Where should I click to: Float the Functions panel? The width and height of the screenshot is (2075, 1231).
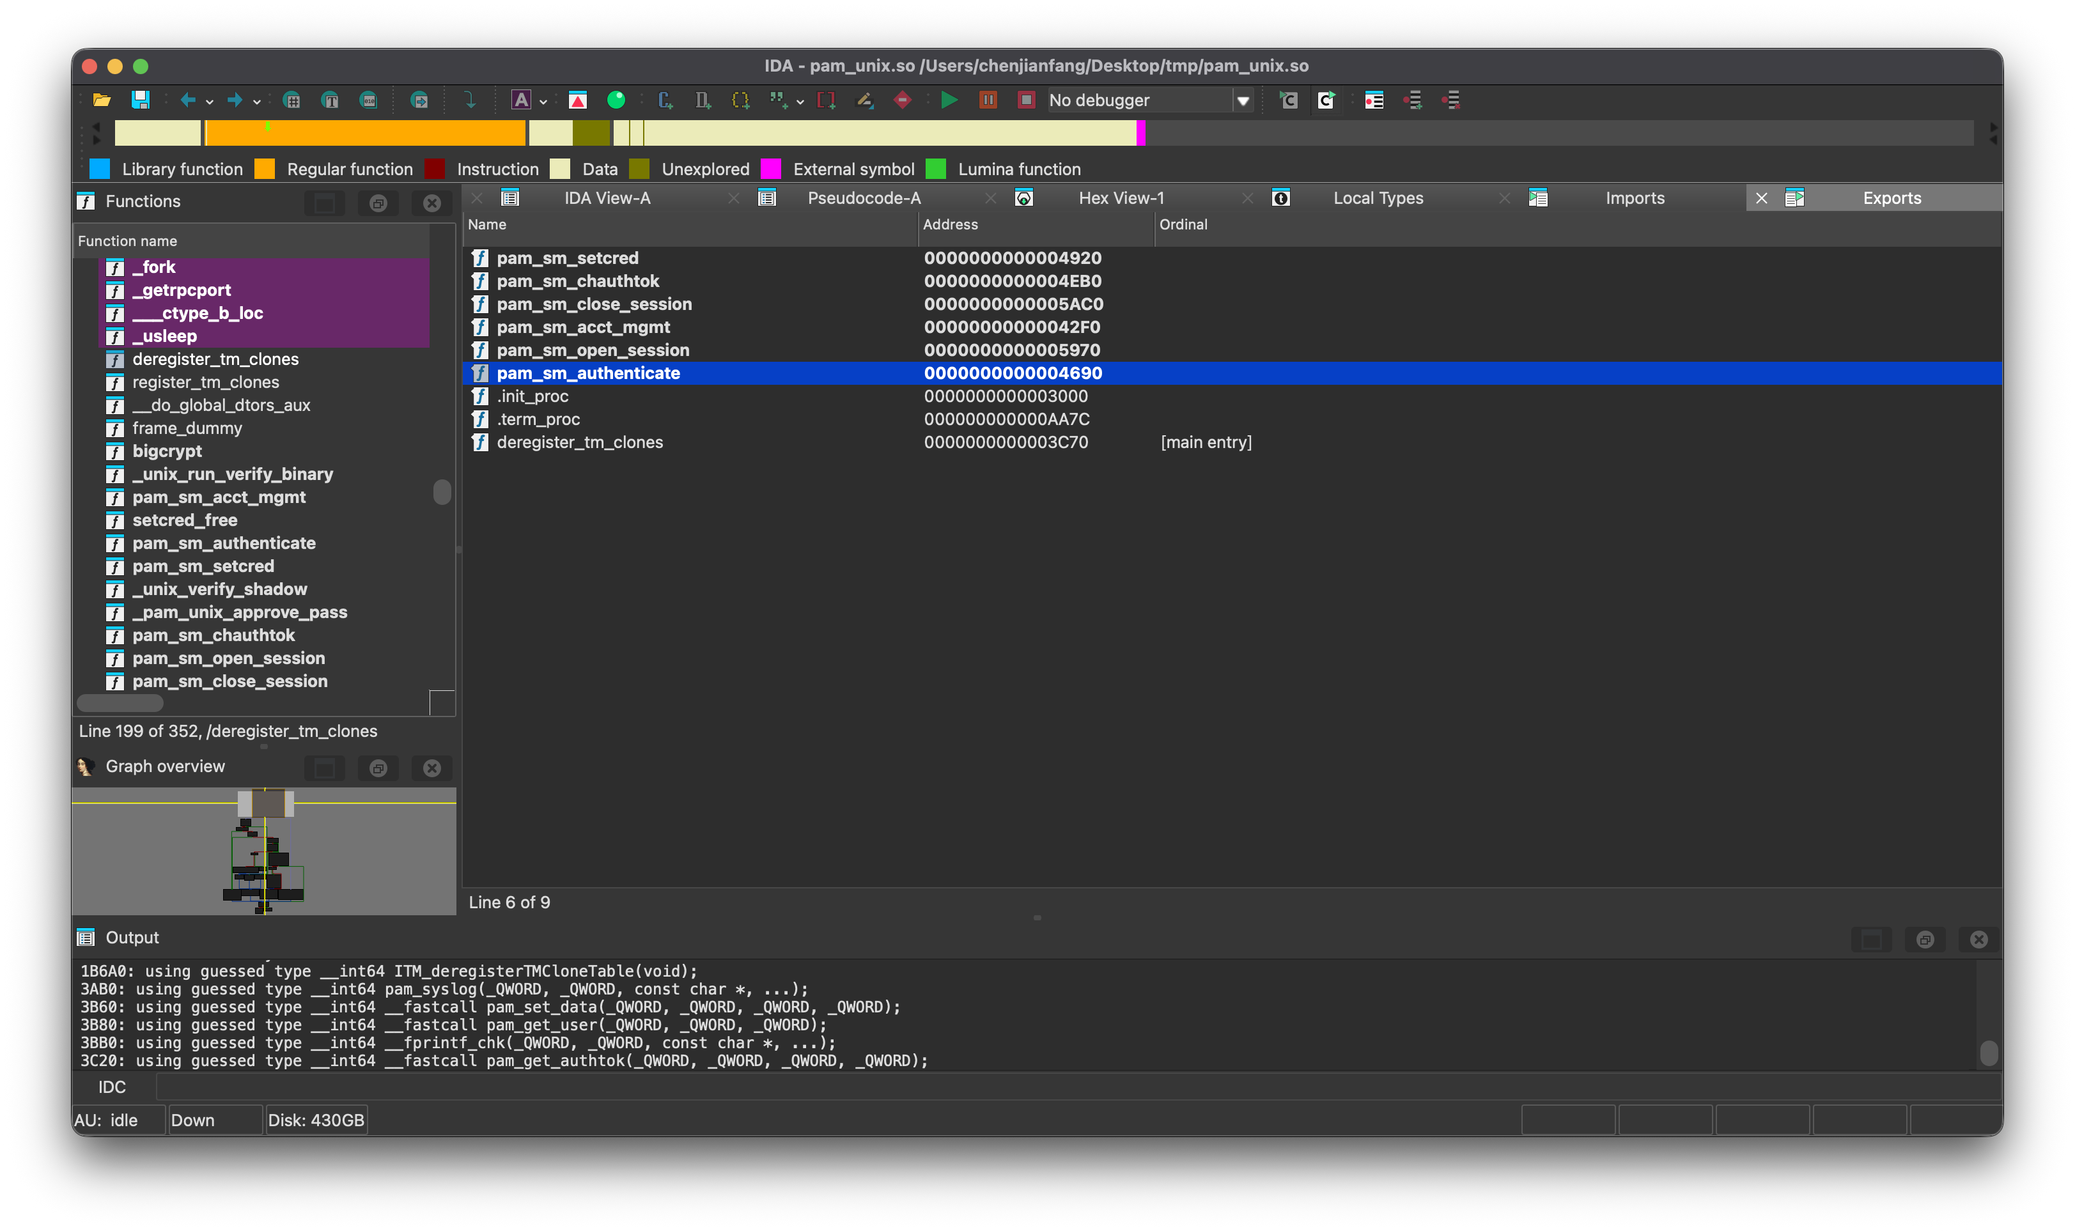(x=378, y=203)
